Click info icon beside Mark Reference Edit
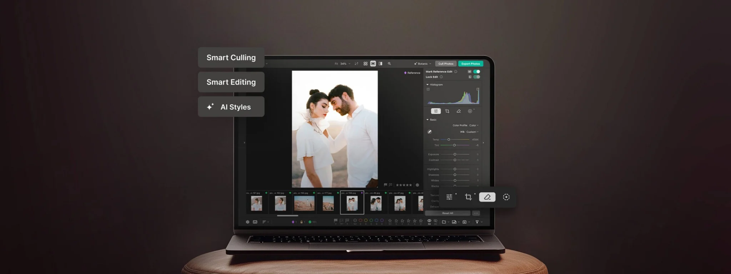Screen dimensions: 731x274 coord(456,72)
